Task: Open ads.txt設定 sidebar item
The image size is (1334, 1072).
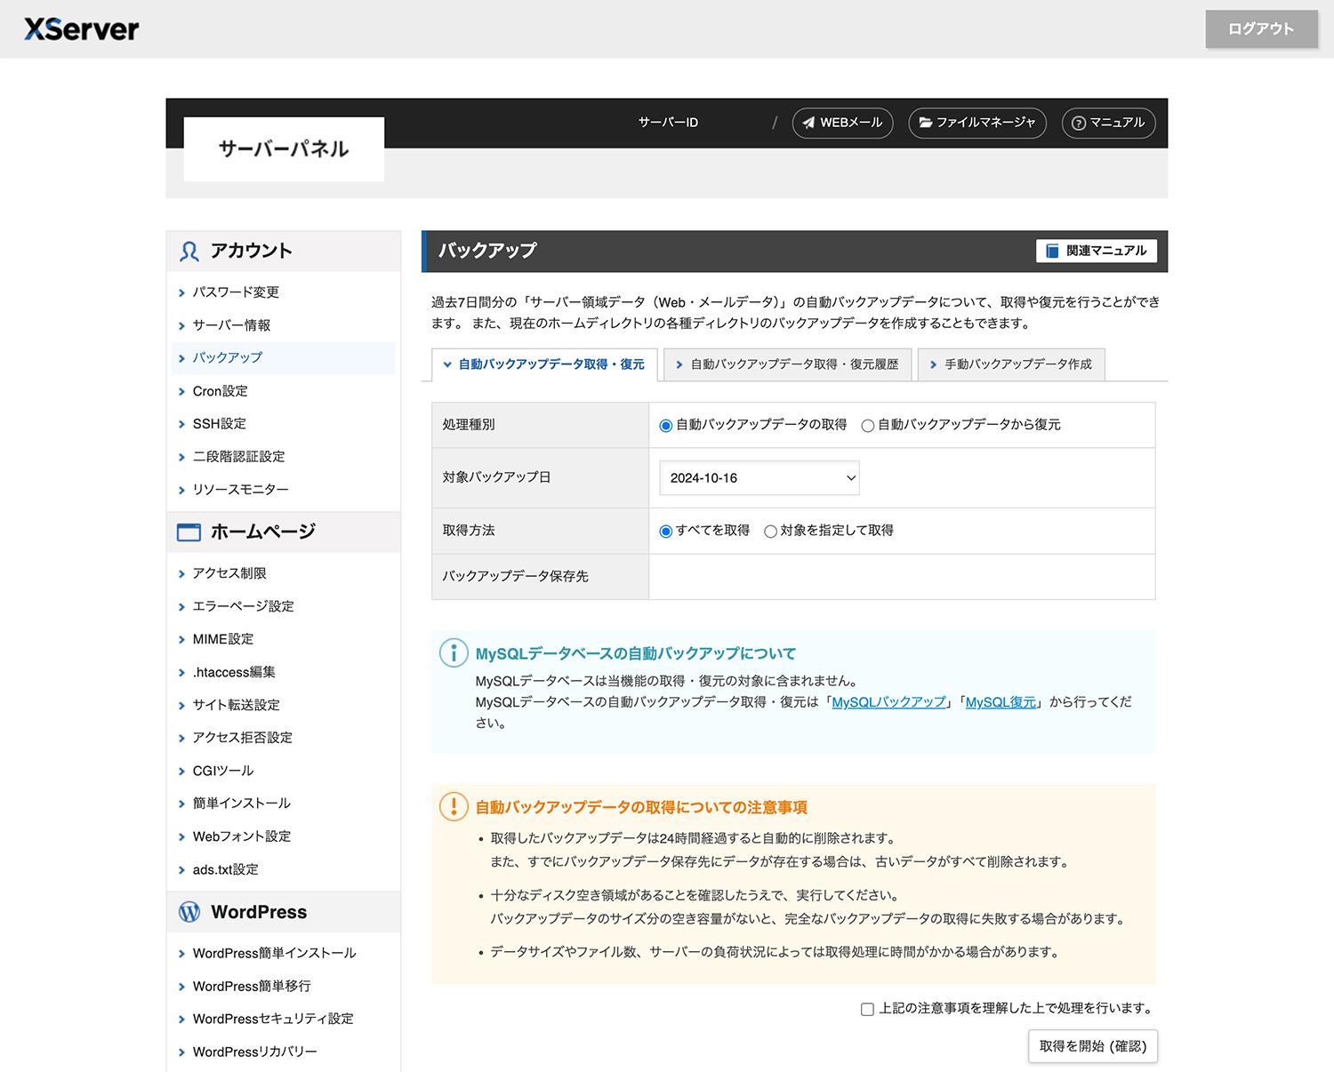Action: 225,869
